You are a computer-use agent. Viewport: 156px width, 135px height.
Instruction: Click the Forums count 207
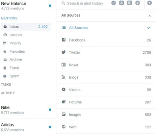(x=148, y=102)
